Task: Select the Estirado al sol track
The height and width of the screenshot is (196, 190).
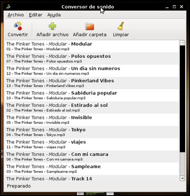Action: pyautogui.click(x=91, y=107)
